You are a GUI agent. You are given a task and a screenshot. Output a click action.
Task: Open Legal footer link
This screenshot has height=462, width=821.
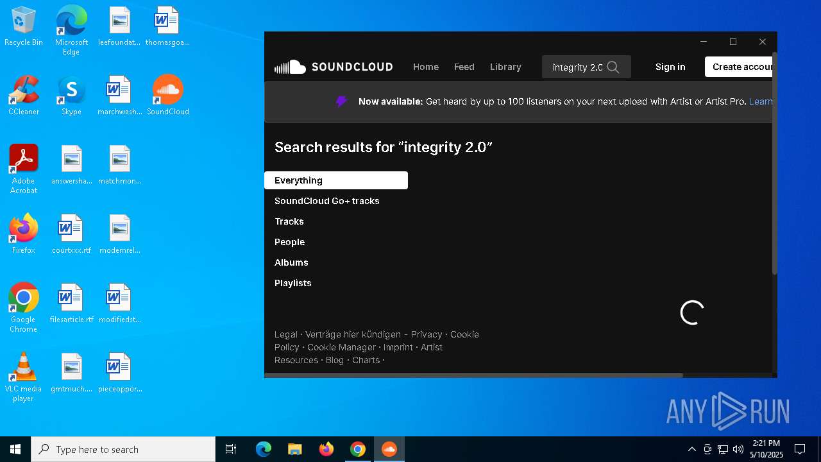tap(286, 334)
